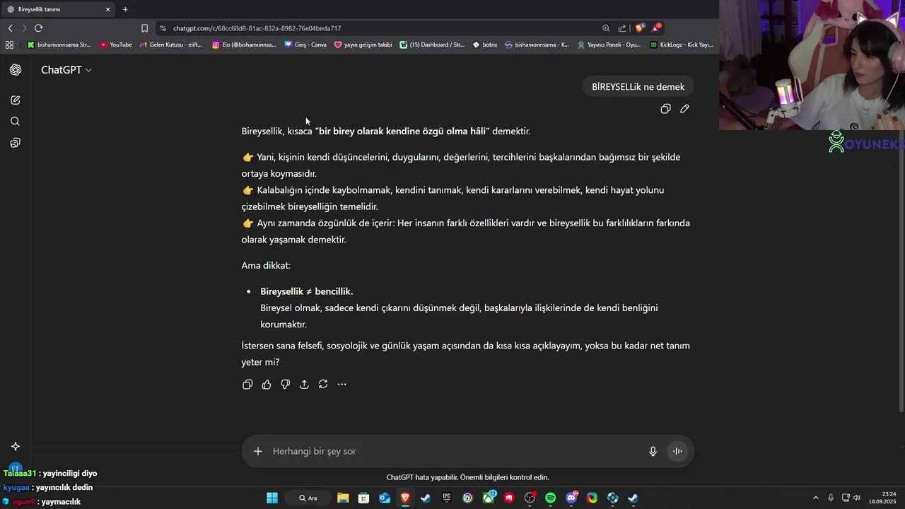Open zoom magnifier icon in address bar
The width and height of the screenshot is (905, 509).
click(606, 28)
